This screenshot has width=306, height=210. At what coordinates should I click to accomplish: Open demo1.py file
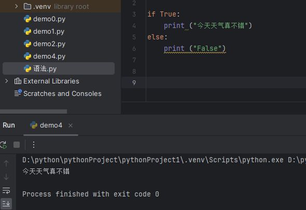(49, 32)
